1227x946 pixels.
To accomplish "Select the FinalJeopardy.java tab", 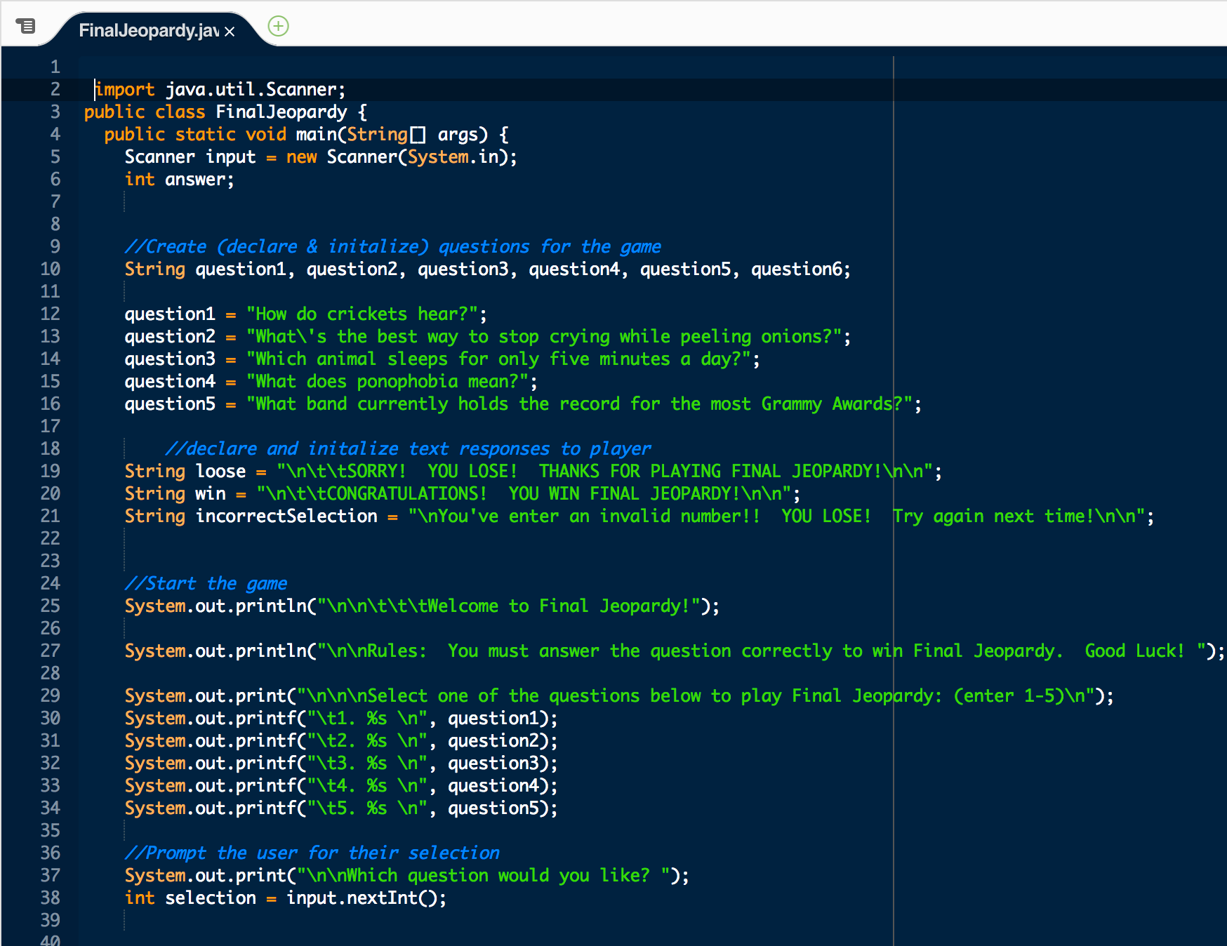I will pyautogui.click(x=149, y=30).
